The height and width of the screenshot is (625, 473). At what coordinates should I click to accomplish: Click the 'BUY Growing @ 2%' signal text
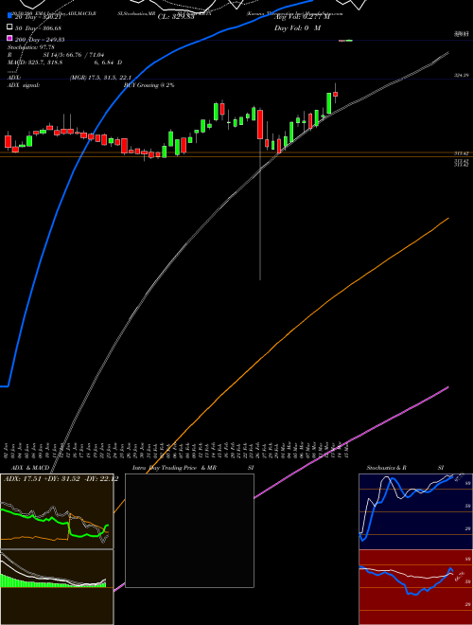click(149, 85)
